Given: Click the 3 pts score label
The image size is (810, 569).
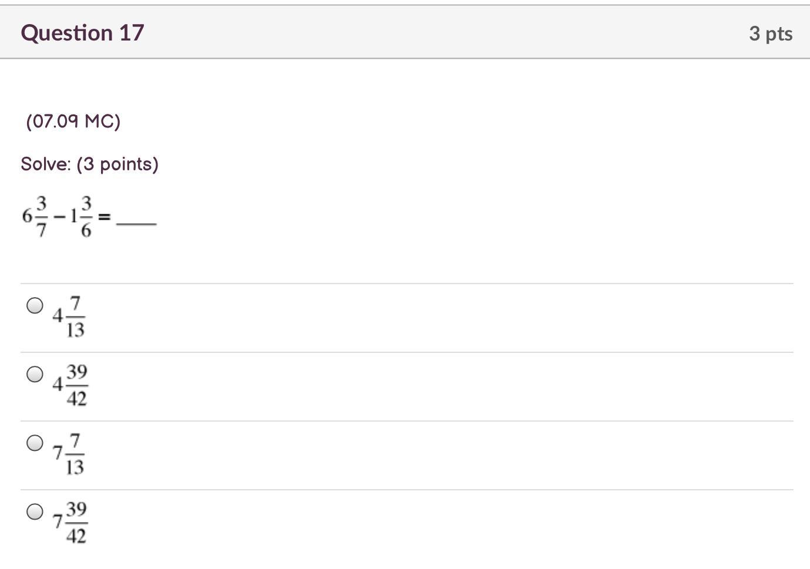Looking at the screenshot, I should tap(771, 33).
